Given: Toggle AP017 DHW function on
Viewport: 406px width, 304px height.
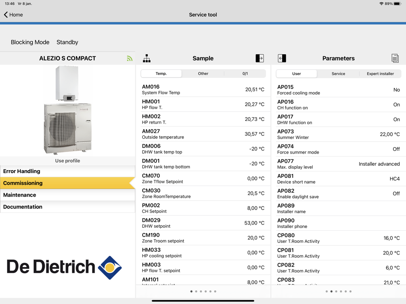Looking at the screenshot, I should (396, 119).
